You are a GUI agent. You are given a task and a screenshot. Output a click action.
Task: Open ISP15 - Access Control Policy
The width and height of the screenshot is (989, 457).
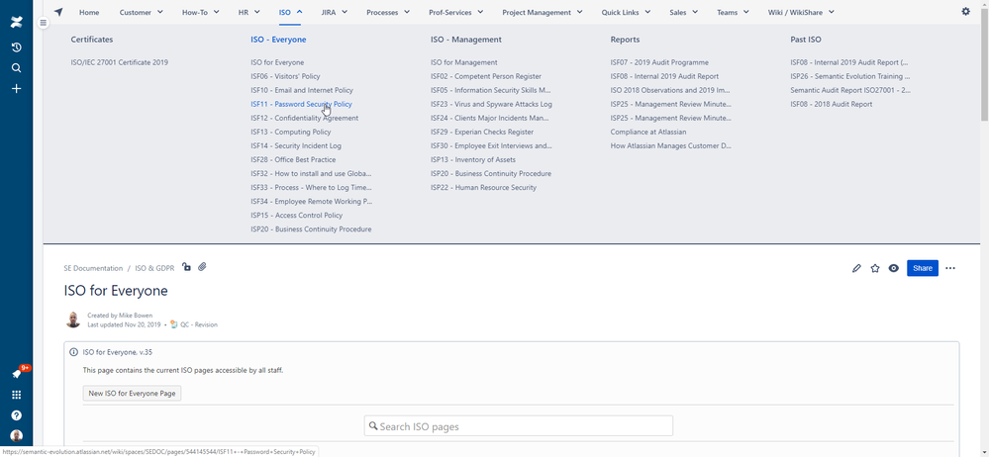296,215
